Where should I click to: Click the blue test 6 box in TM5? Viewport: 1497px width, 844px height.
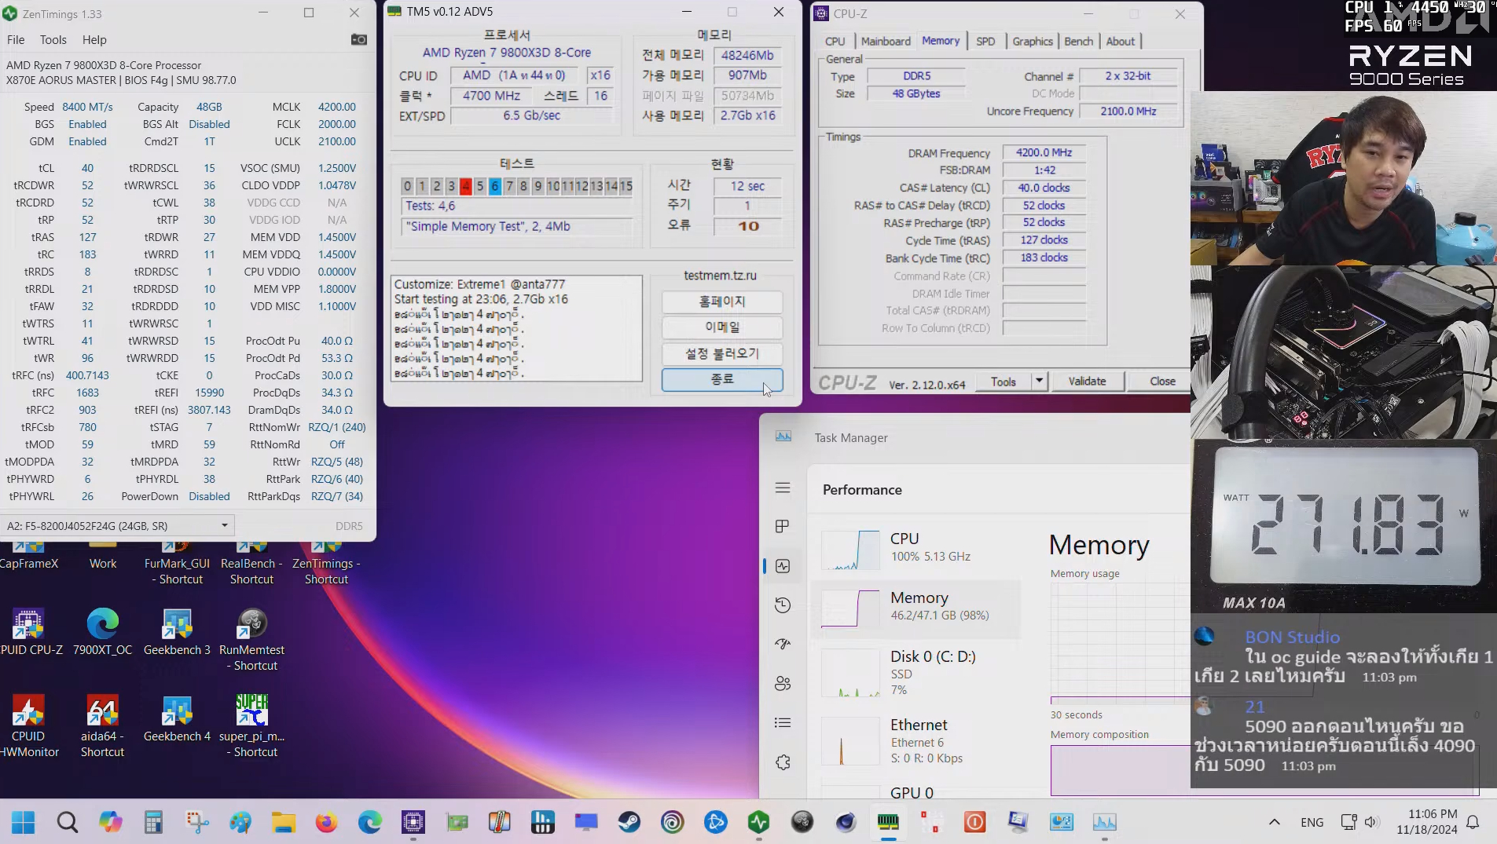494,186
